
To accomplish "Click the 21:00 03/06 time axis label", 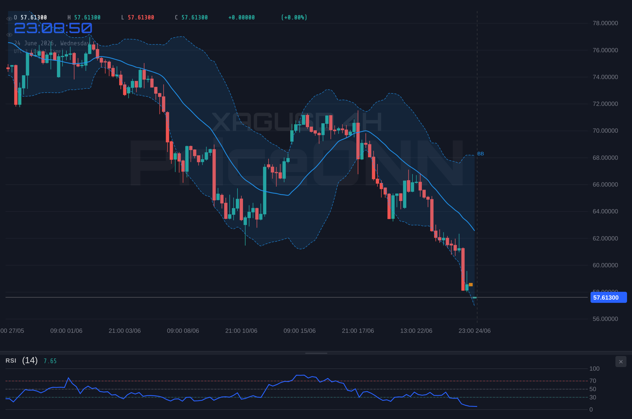I will coord(125,331).
